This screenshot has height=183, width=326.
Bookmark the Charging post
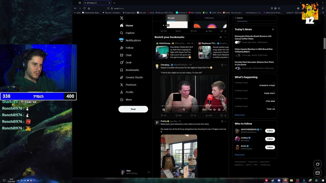[x=222, y=115]
